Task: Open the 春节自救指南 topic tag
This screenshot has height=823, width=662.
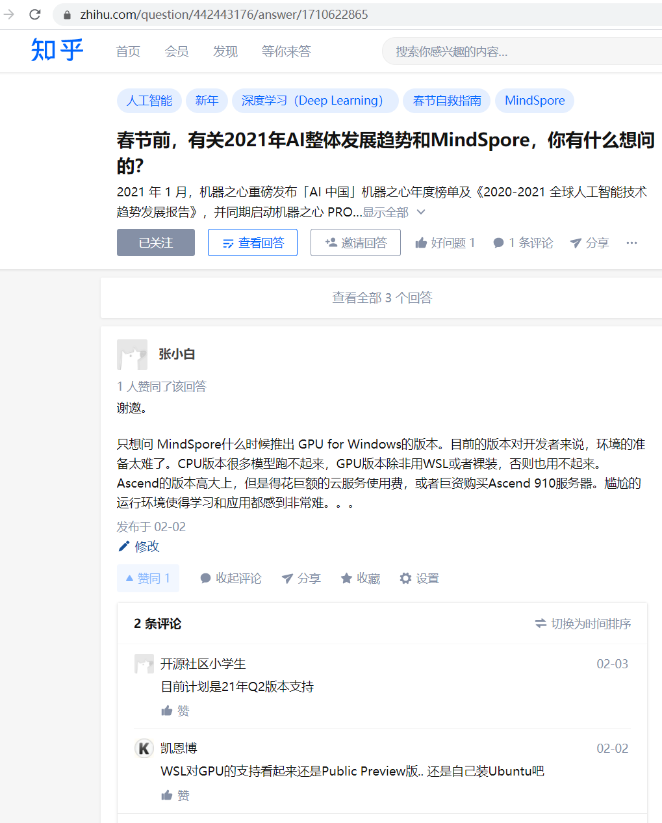Action: [447, 101]
